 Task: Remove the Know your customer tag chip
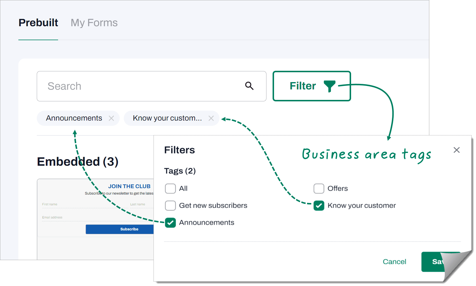(211, 118)
